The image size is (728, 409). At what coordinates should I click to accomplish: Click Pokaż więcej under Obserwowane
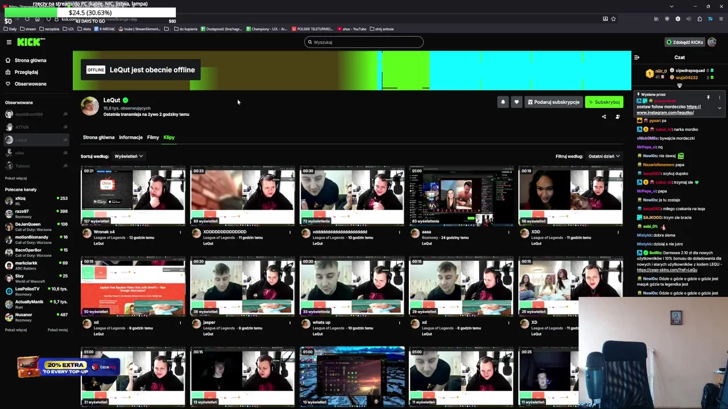16,178
